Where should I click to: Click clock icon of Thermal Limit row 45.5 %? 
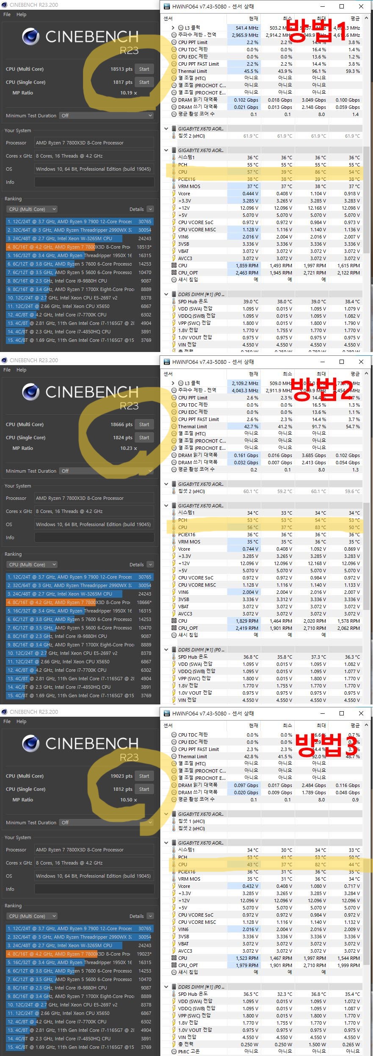coord(174,71)
